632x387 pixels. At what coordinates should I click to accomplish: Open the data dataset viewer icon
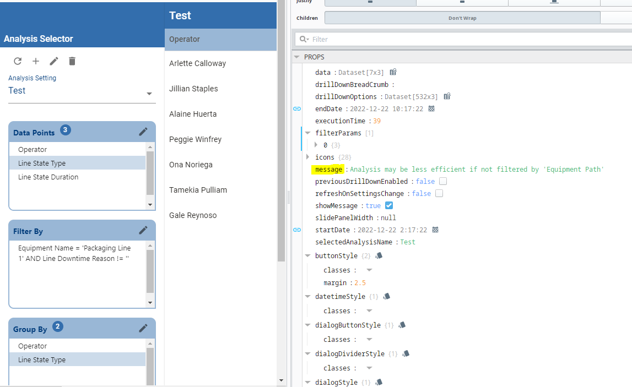click(x=393, y=72)
